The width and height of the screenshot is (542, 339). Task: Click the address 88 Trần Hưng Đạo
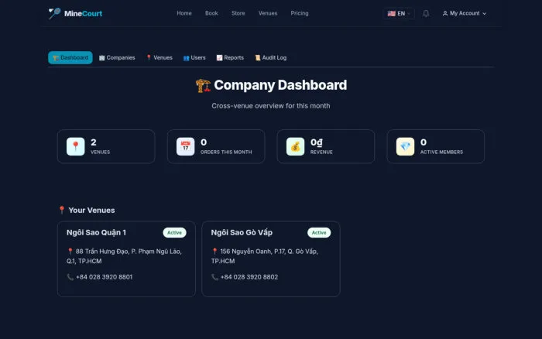(x=124, y=256)
